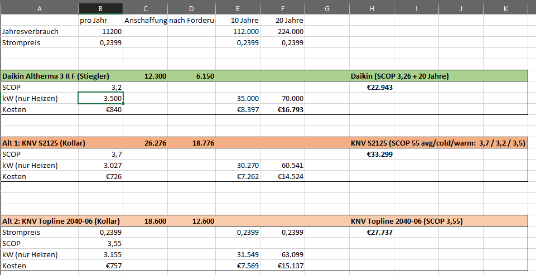Select the 'Jahresverbrauch' label cell

39,31
